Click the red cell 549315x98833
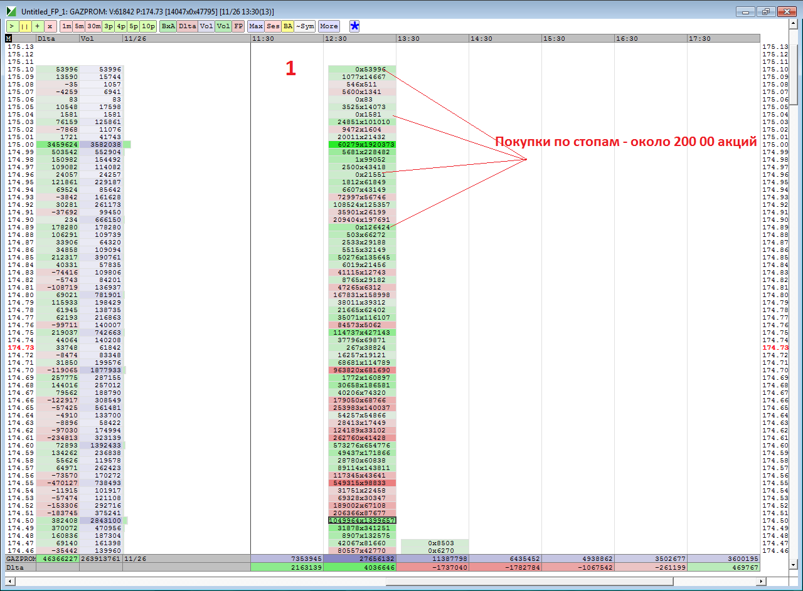 click(362, 483)
